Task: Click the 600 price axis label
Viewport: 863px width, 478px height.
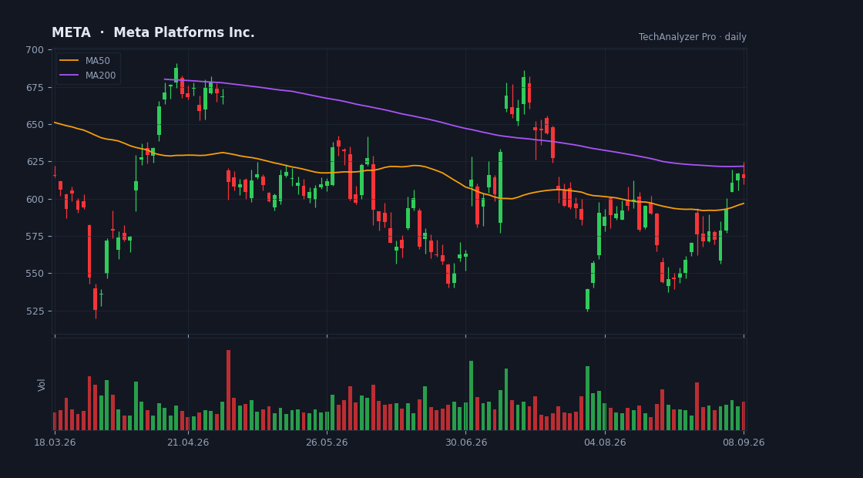Action: [35, 200]
